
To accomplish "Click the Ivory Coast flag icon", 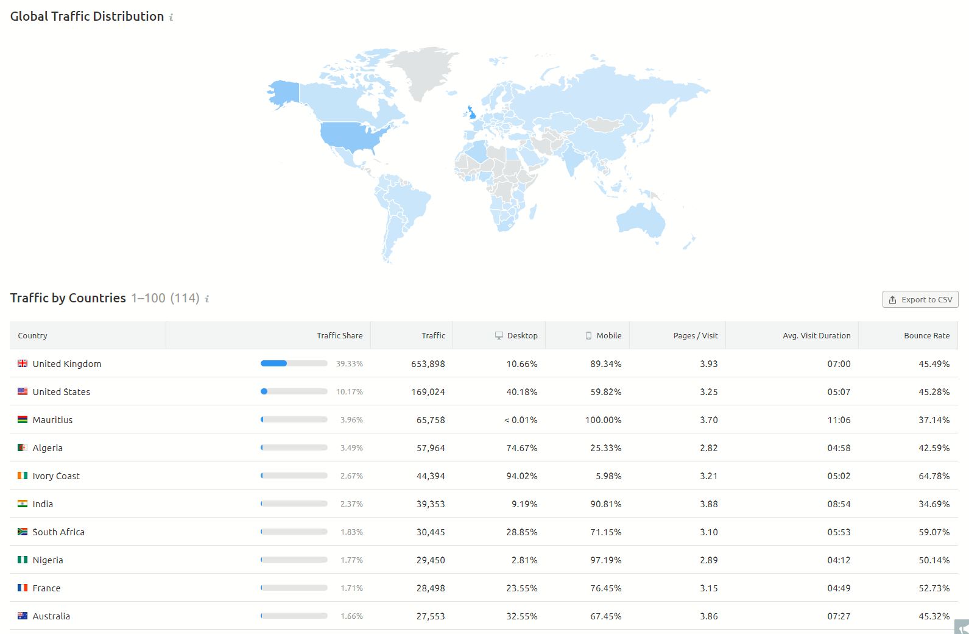I will 23,476.
